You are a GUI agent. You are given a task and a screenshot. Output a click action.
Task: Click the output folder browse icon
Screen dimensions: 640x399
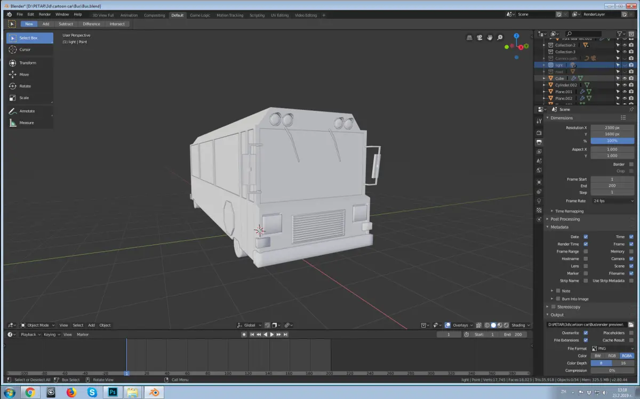(x=631, y=324)
